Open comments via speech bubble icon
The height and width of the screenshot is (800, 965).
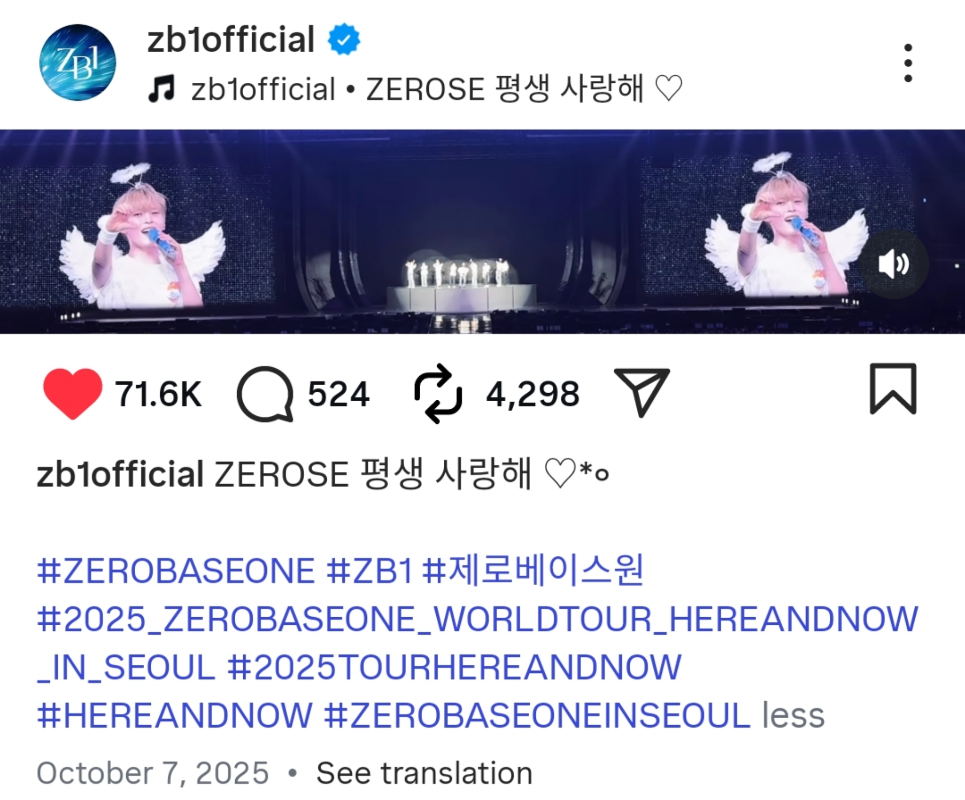[265, 394]
